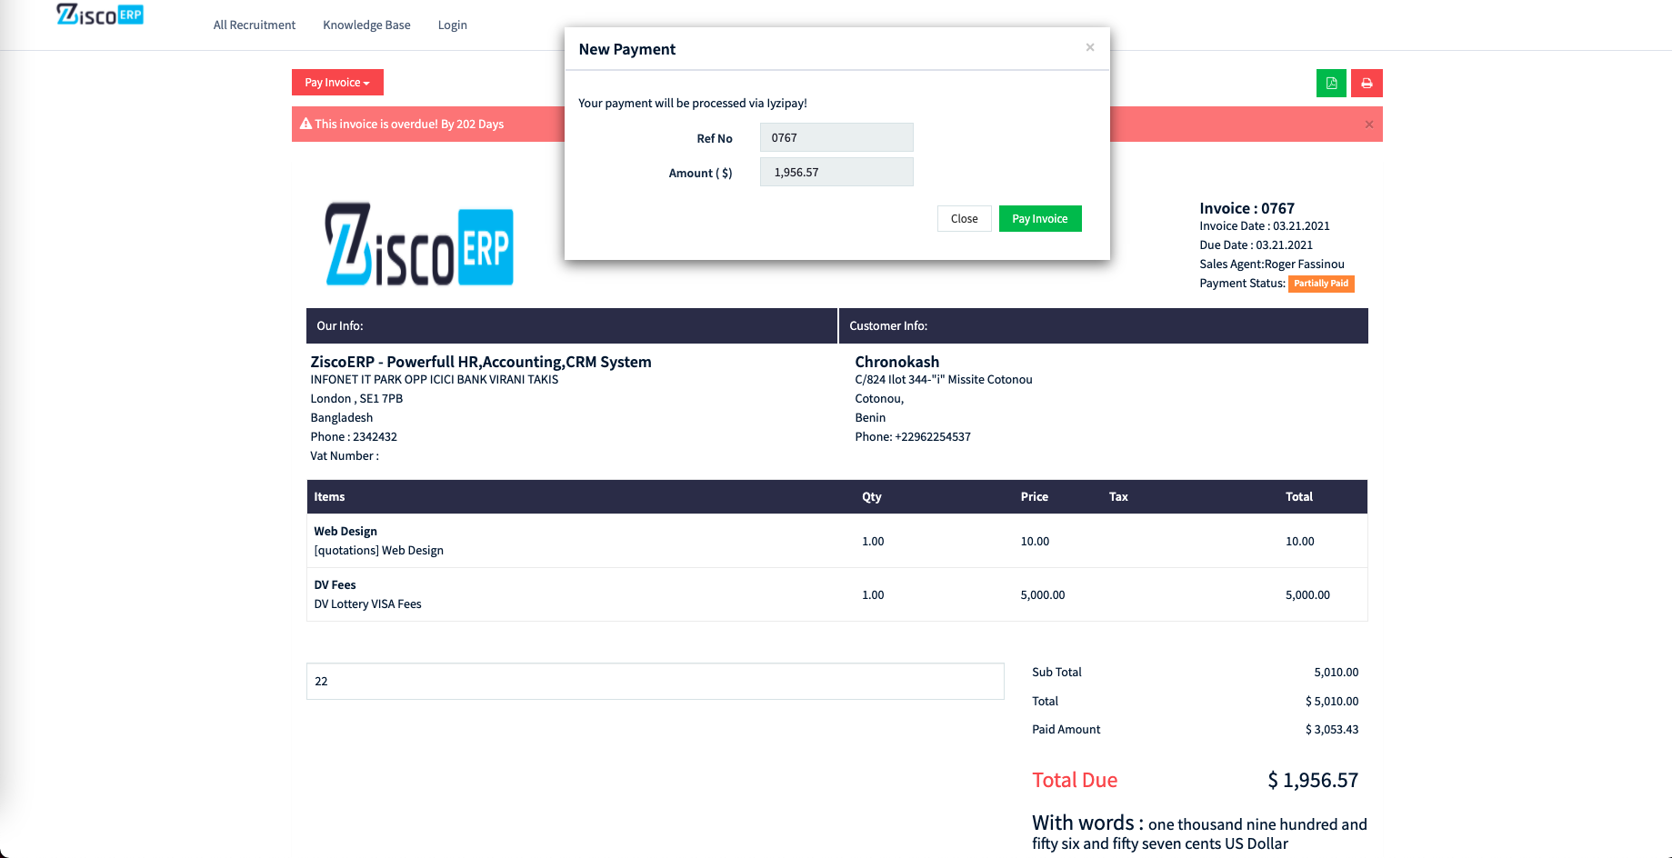Click the ZiscoERP logo
1672x858 pixels.
(99, 15)
